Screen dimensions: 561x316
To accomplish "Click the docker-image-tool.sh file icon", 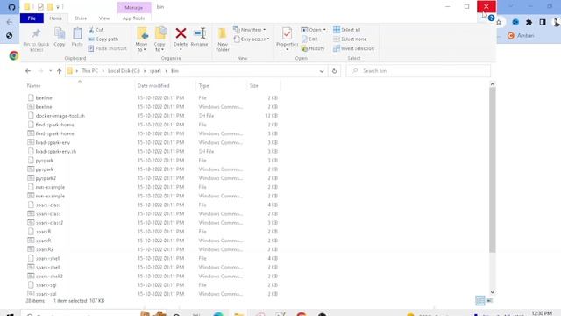I will [31, 116].
